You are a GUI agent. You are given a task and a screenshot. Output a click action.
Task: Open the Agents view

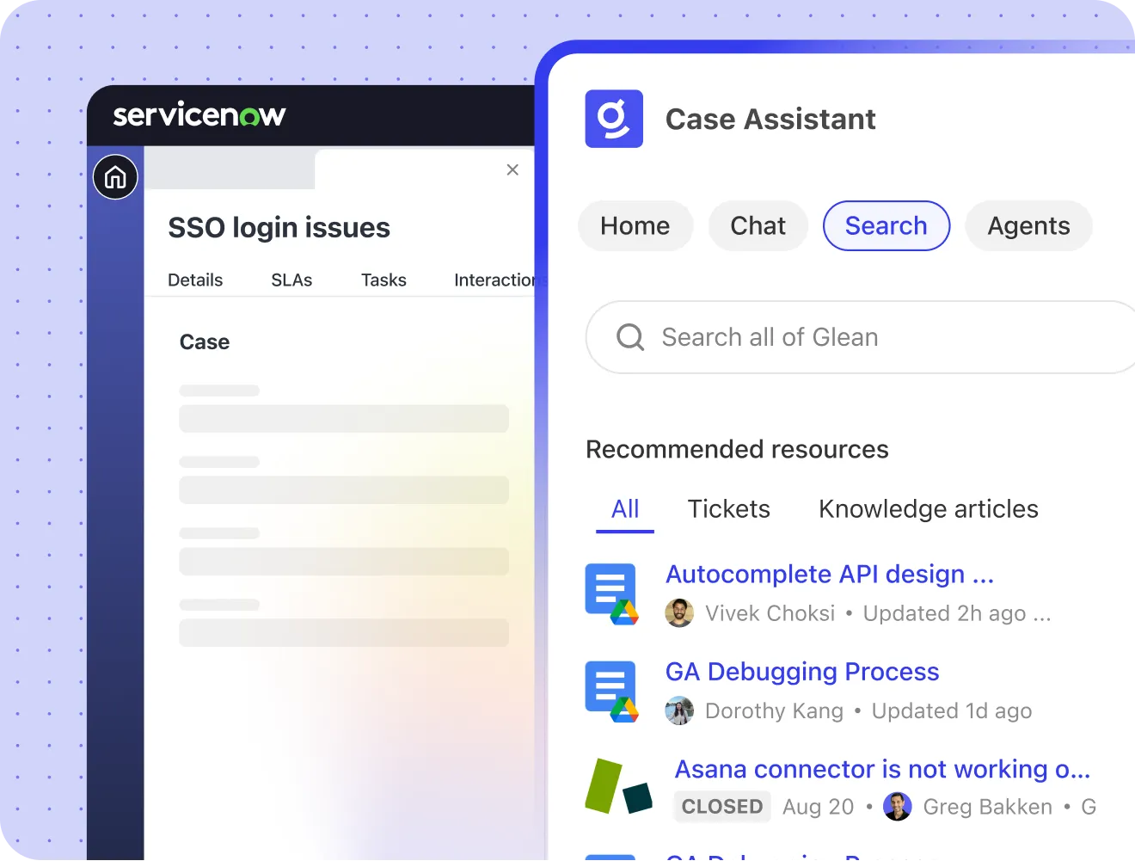1029,226
